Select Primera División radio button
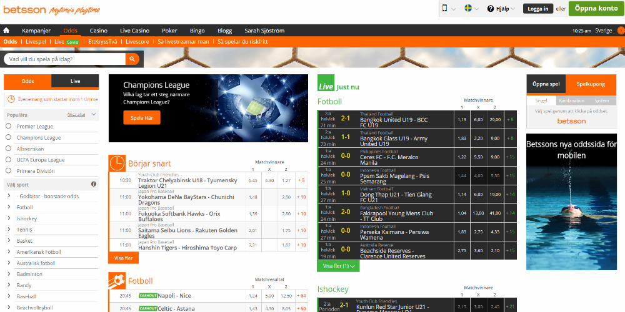 click(x=8, y=171)
